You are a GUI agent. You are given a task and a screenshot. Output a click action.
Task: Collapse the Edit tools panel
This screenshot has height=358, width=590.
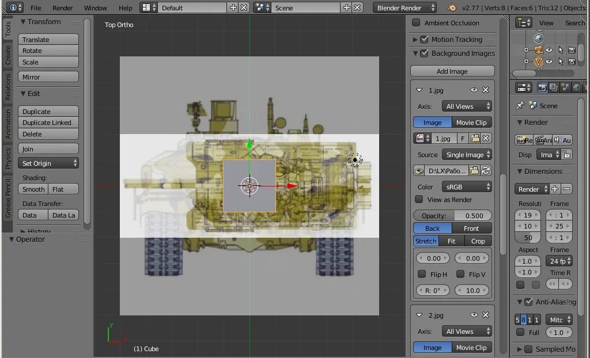23,94
